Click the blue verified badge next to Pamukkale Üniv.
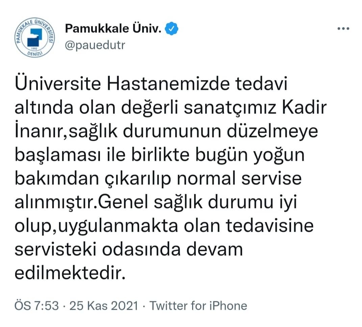This screenshot has width=362, height=327. [x=172, y=28]
